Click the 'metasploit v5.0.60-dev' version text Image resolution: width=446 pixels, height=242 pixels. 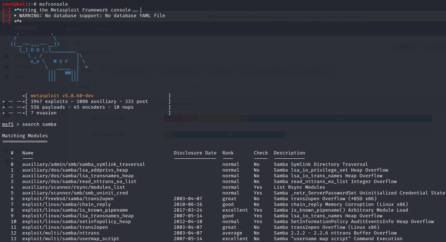(62, 96)
